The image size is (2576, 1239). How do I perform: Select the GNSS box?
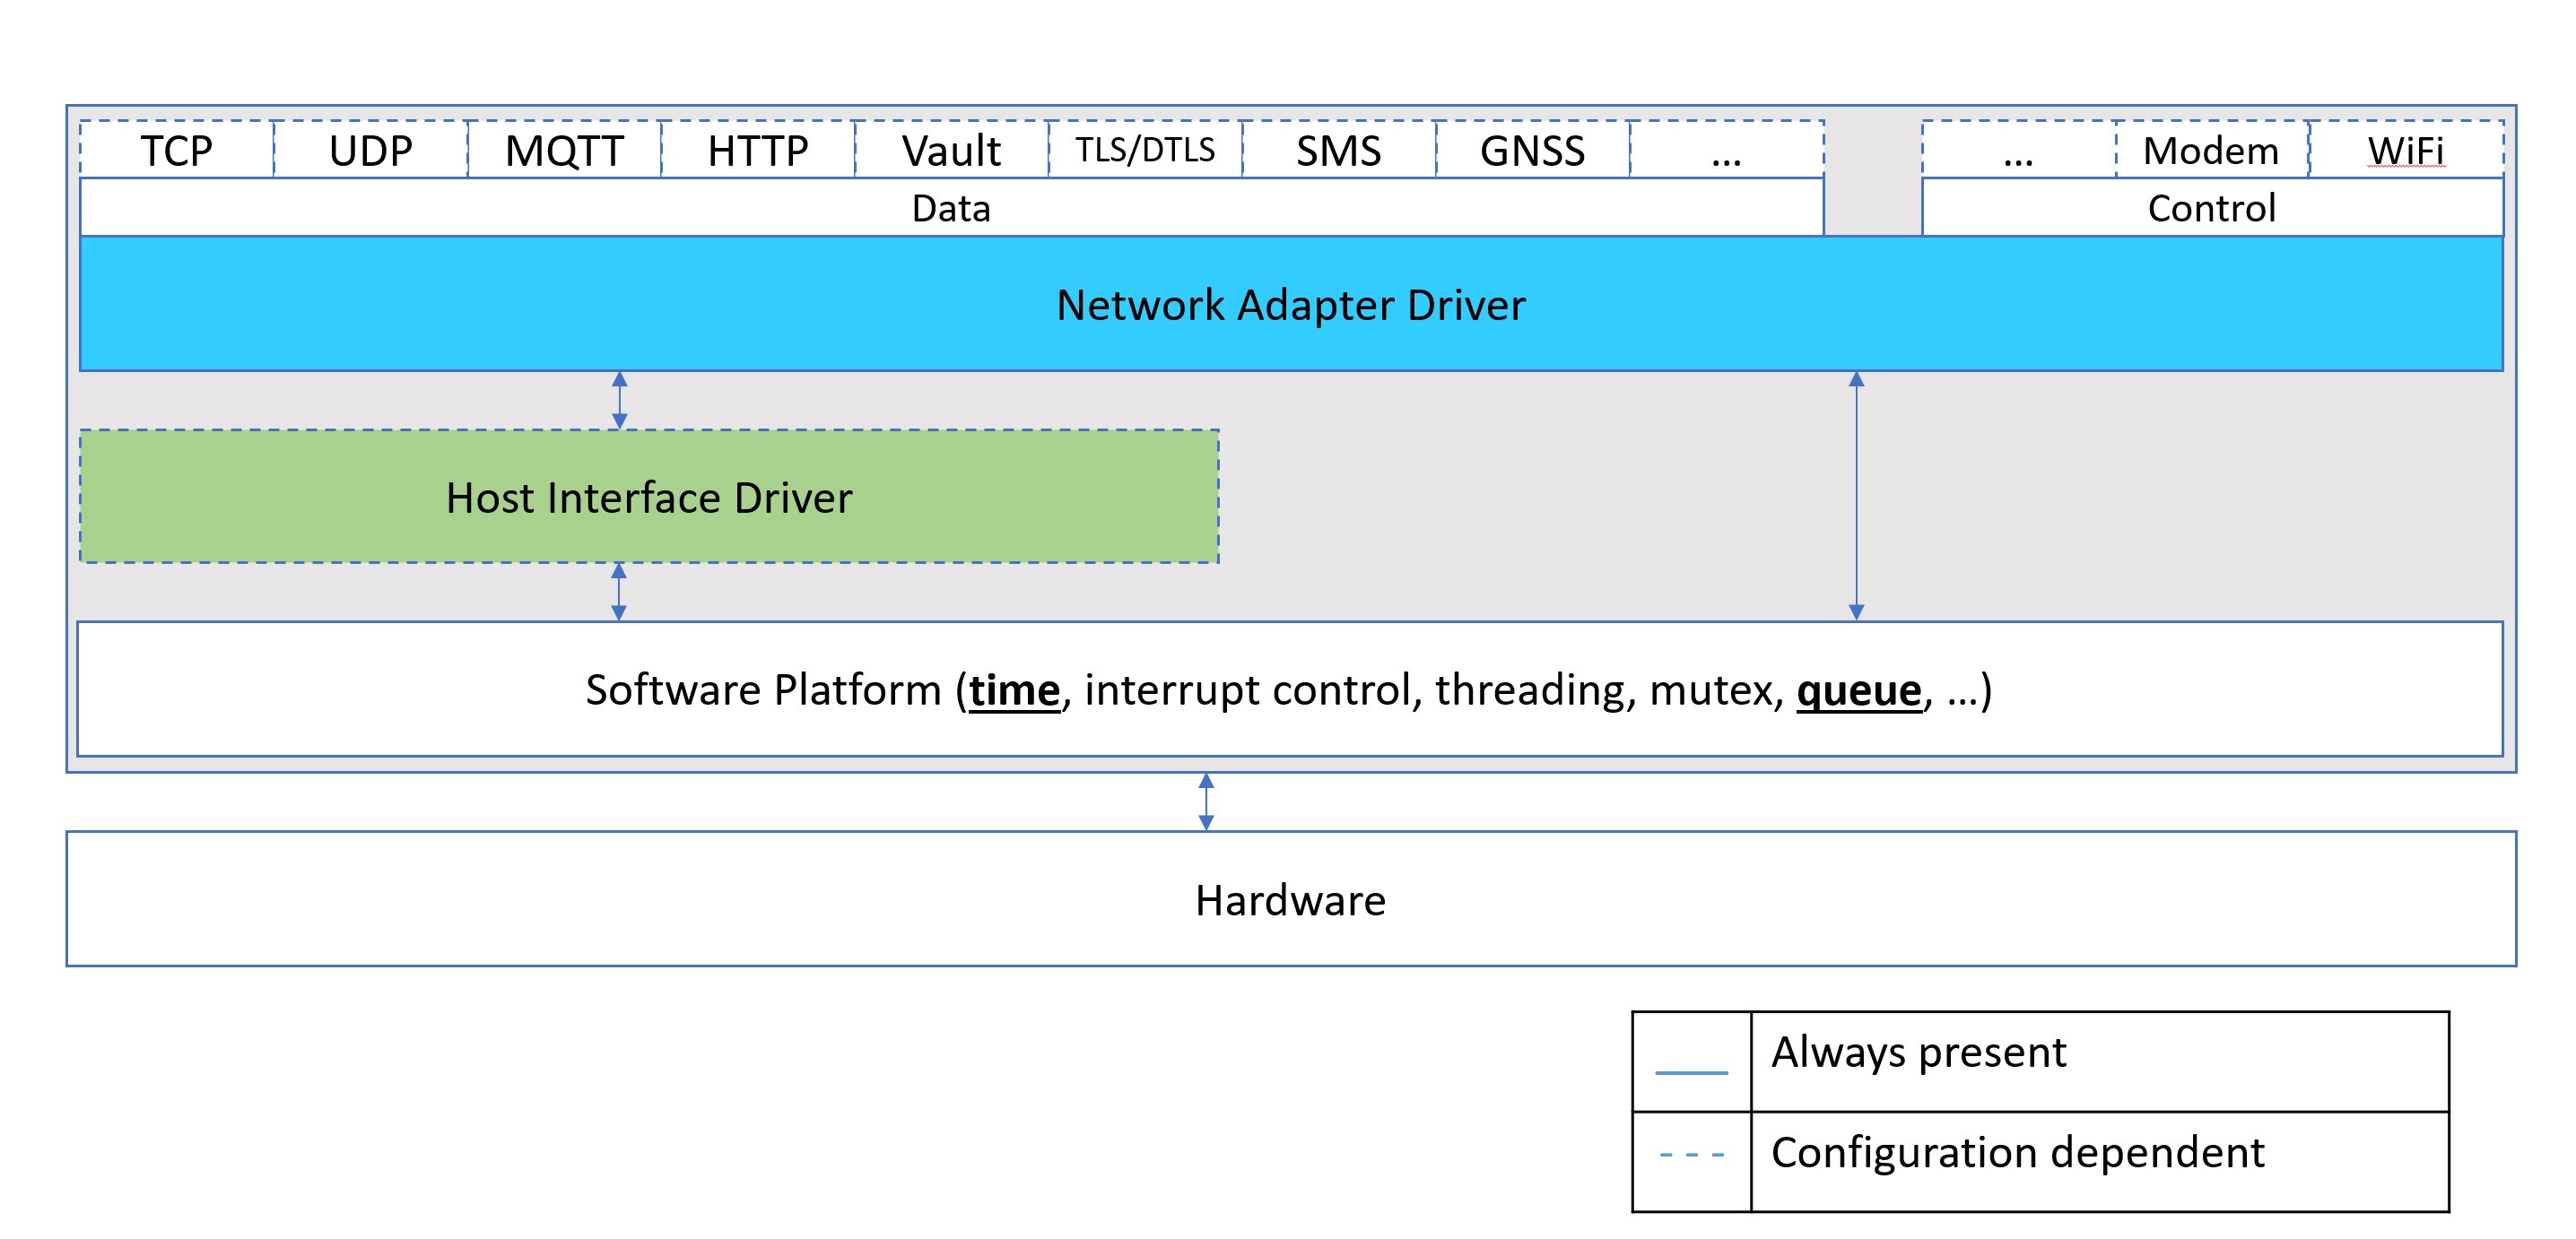[x=1532, y=151]
